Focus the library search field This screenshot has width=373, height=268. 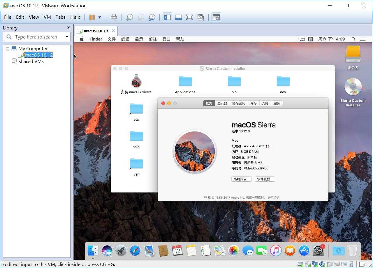click(36, 37)
